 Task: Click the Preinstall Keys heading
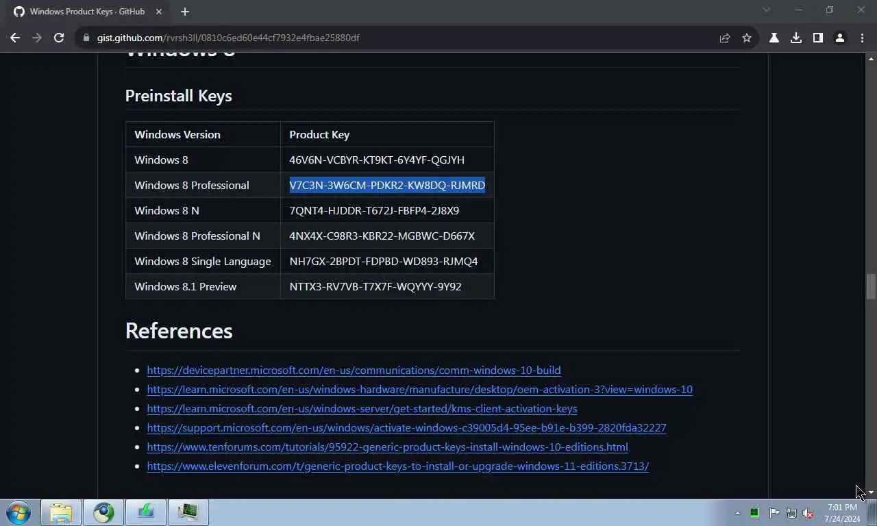[x=178, y=96]
